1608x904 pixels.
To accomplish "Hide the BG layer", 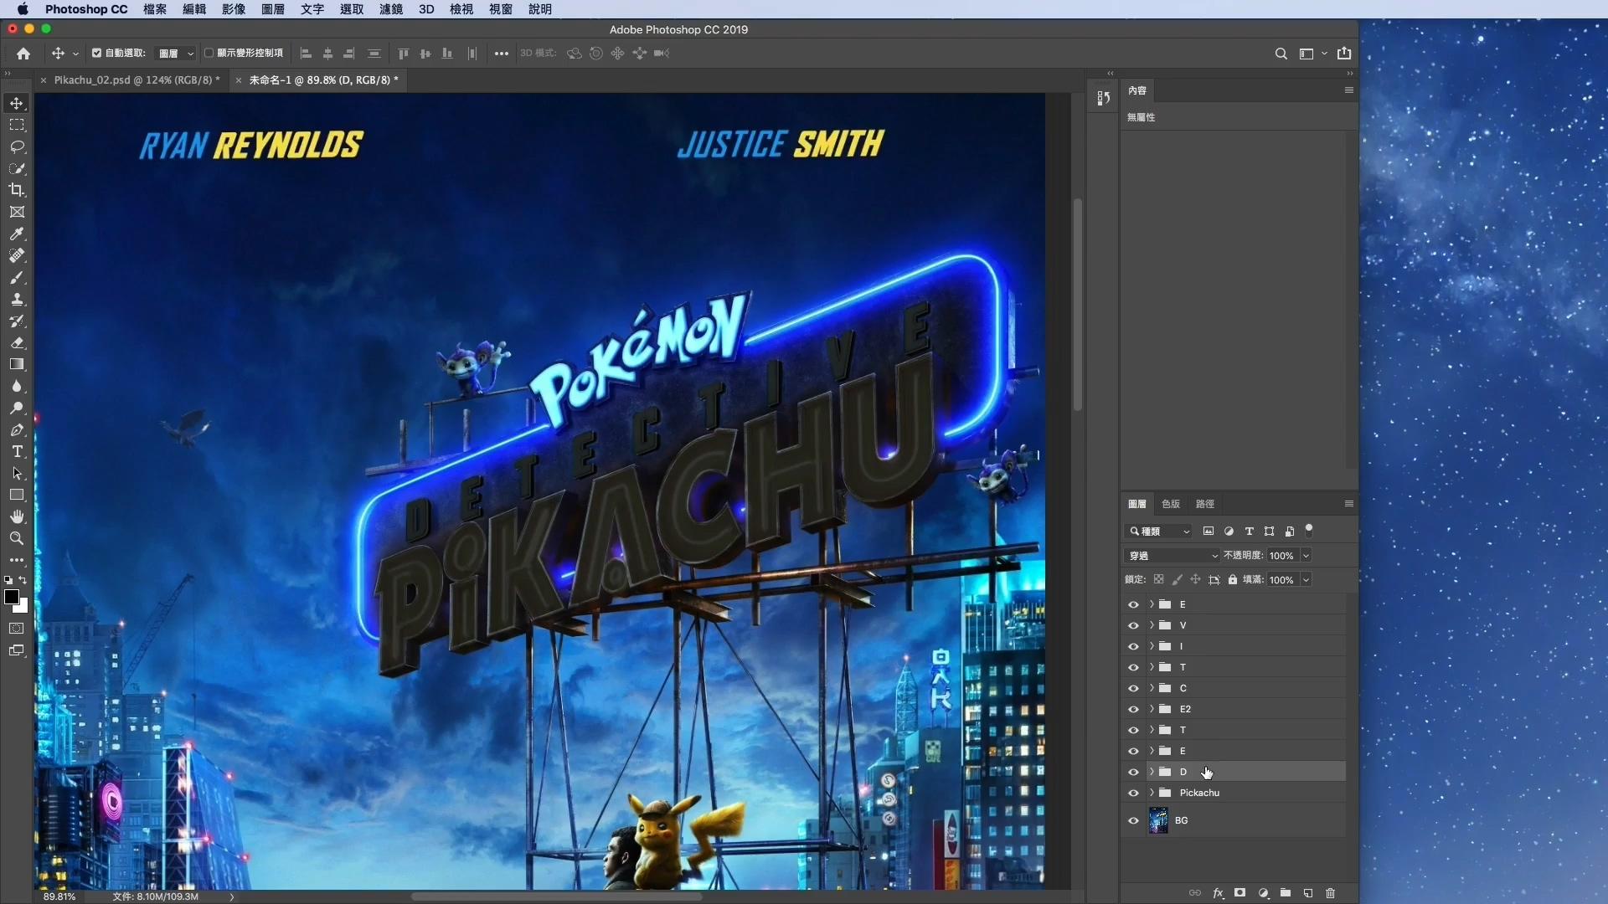I will point(1133,820).
